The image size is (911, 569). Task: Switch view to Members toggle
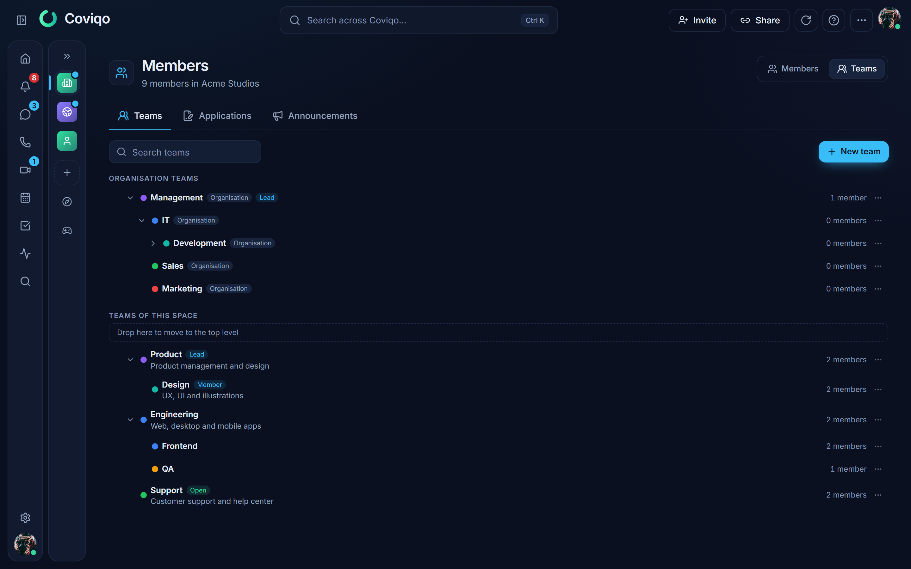pyautogui.click(x=793, y=69)
